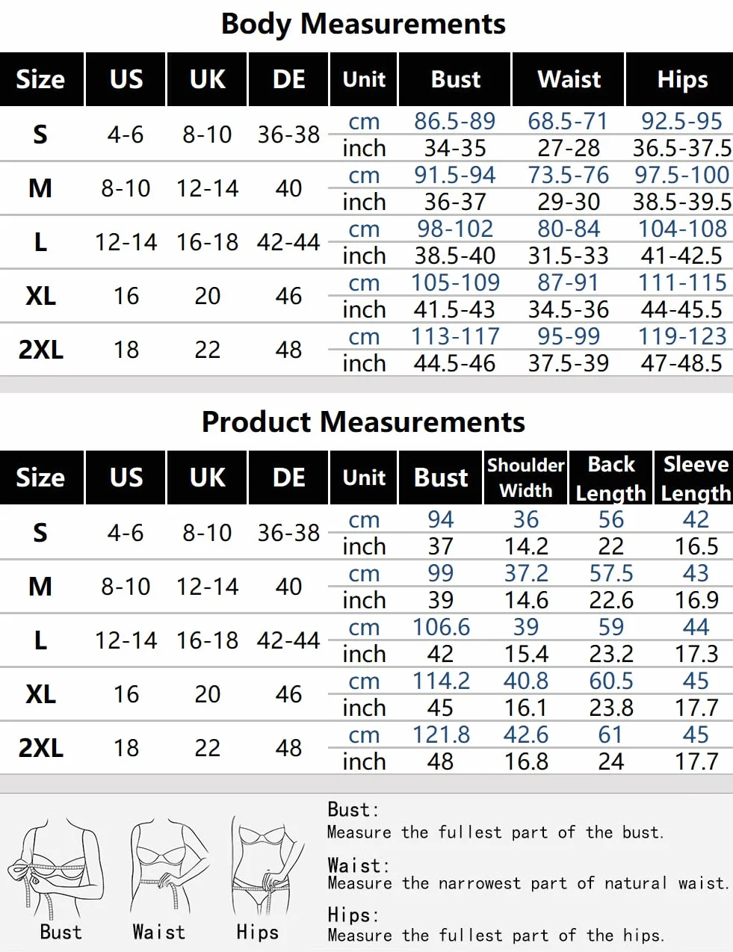
Task: Click the Bust measuring illustration
Action: 56,869
